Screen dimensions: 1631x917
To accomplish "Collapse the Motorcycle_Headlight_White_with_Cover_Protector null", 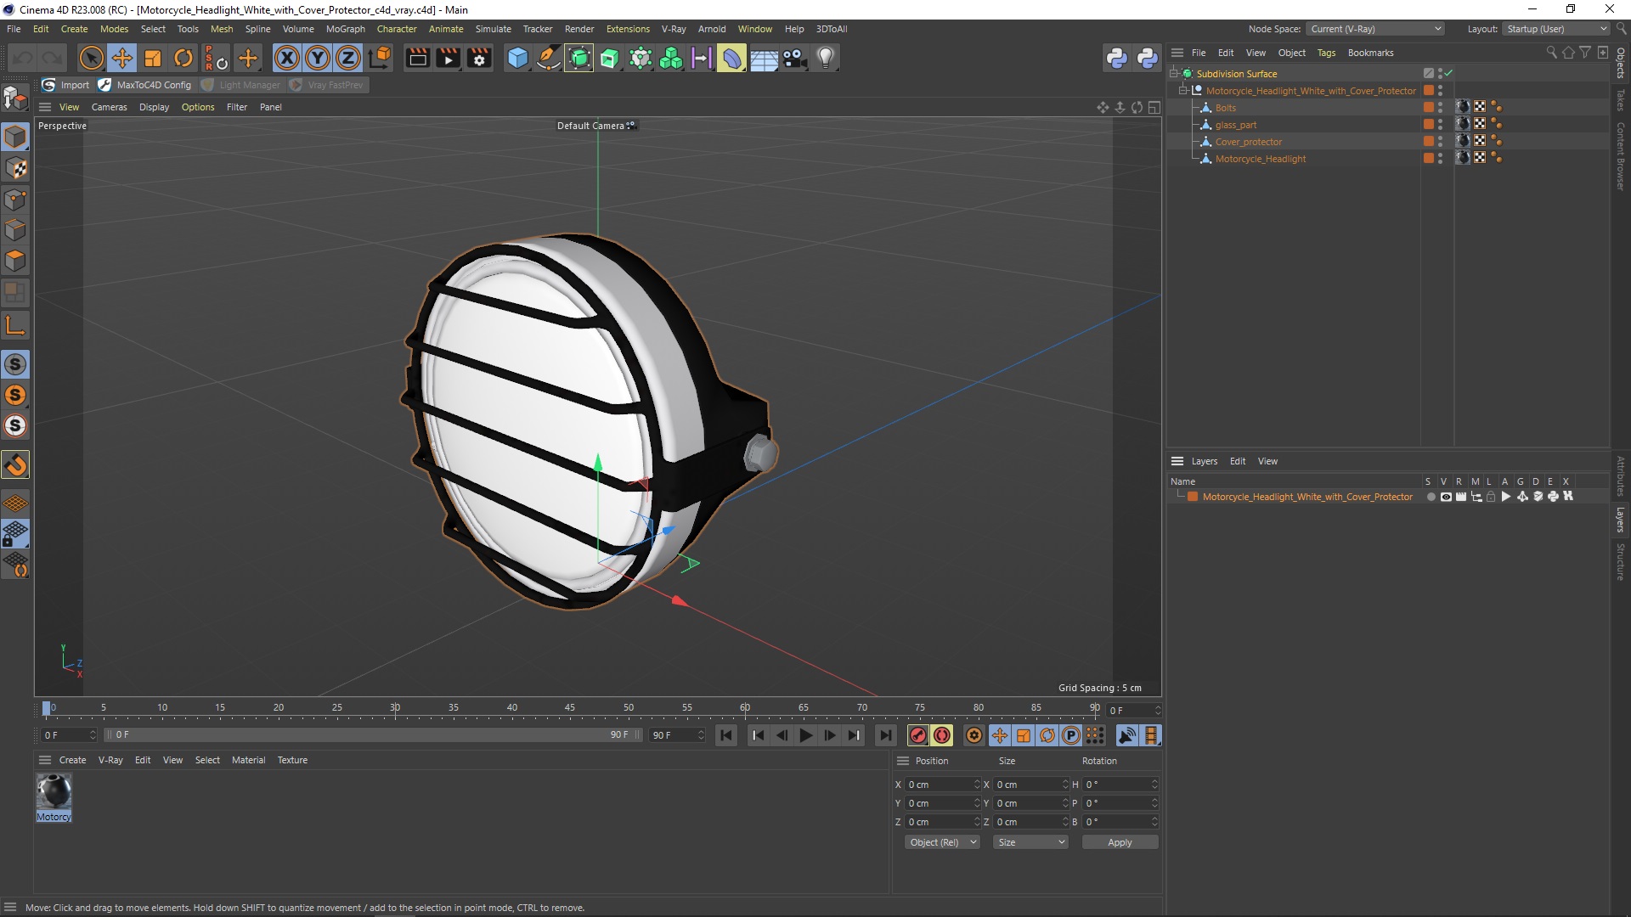I will click(1183, 90).
